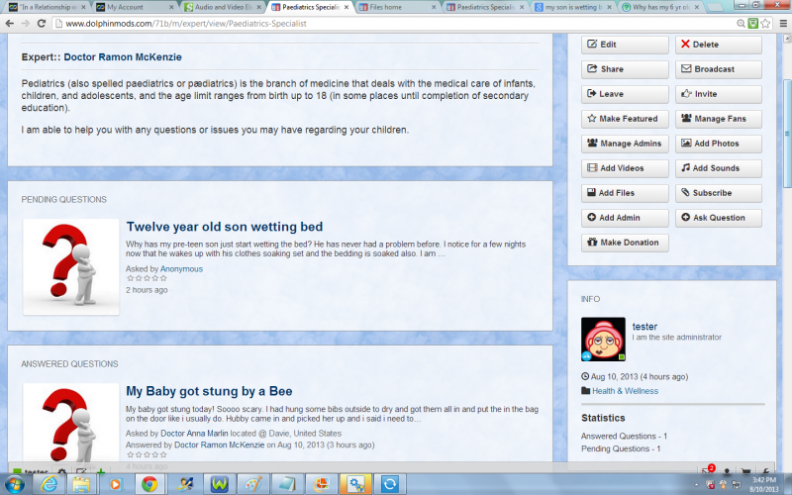Click Add Photos button
792x495 pixels.
719,144
